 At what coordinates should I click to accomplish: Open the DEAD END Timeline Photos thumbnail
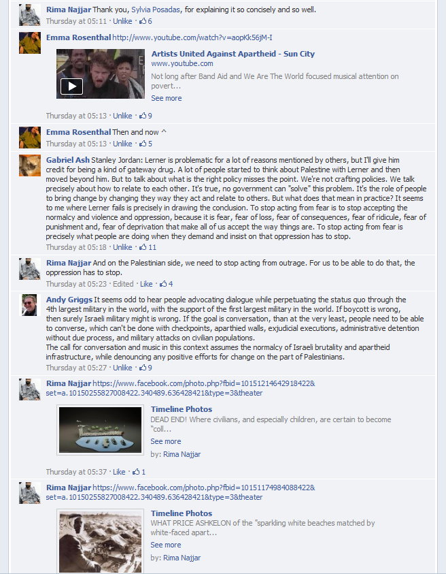(100, 430)
